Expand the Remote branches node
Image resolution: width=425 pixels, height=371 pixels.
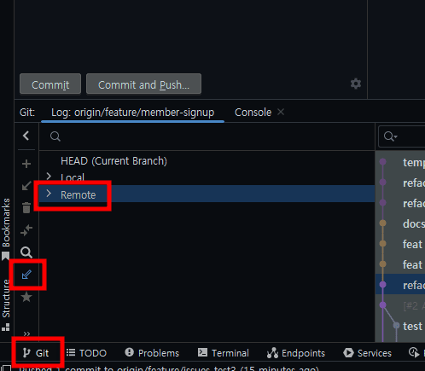pos(49,194)
